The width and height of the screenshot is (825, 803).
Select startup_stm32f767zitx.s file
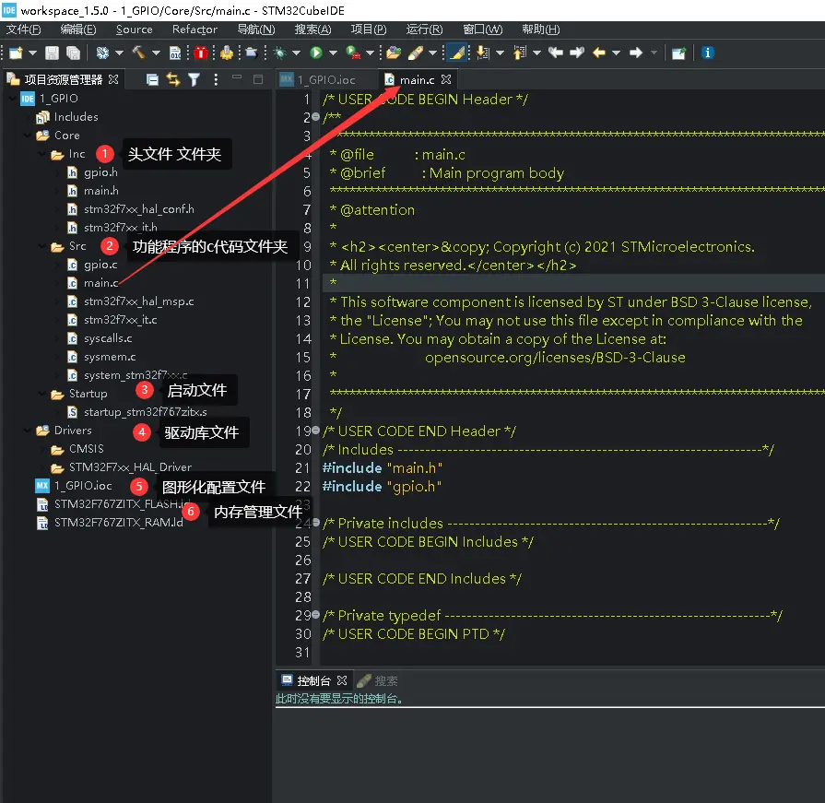pyautogui.click(x=145, y=412)
